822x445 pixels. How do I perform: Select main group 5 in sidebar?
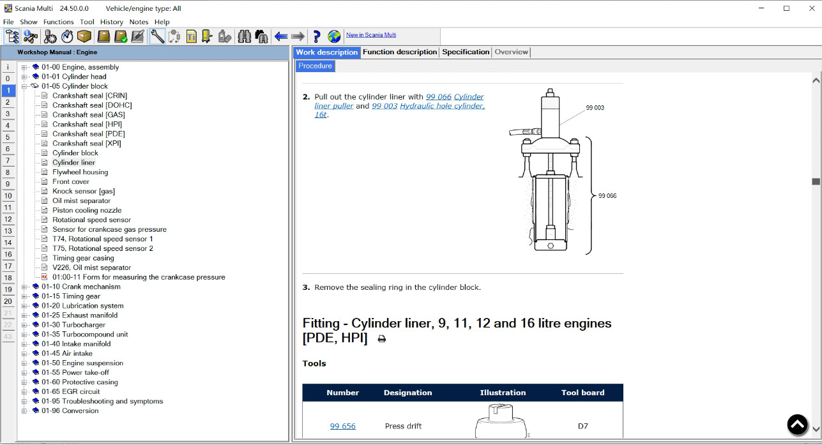(8, 137)
